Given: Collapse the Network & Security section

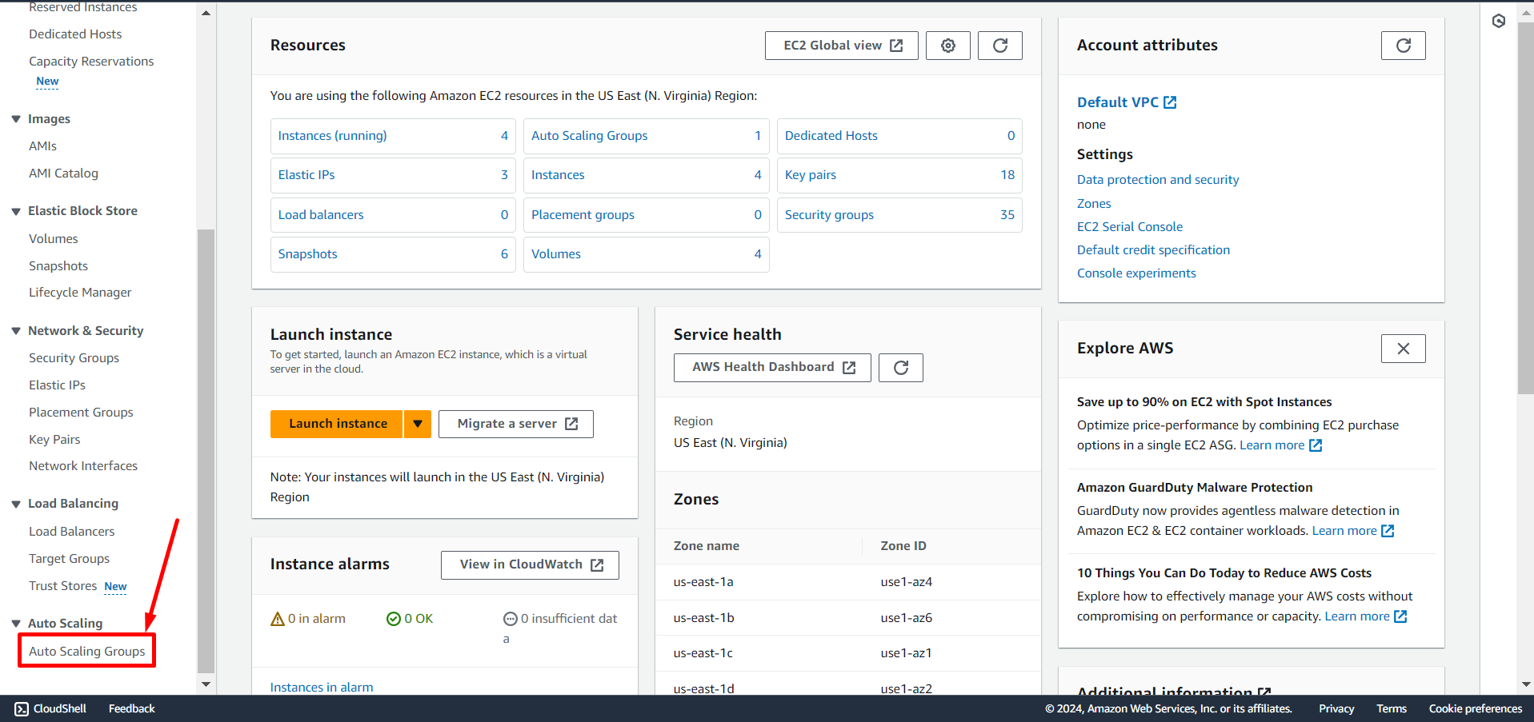Looking at the screenshot, I should [16, 331].
